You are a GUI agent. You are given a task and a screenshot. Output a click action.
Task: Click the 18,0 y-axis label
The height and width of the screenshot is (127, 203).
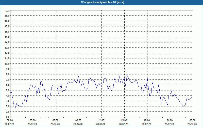7,21
